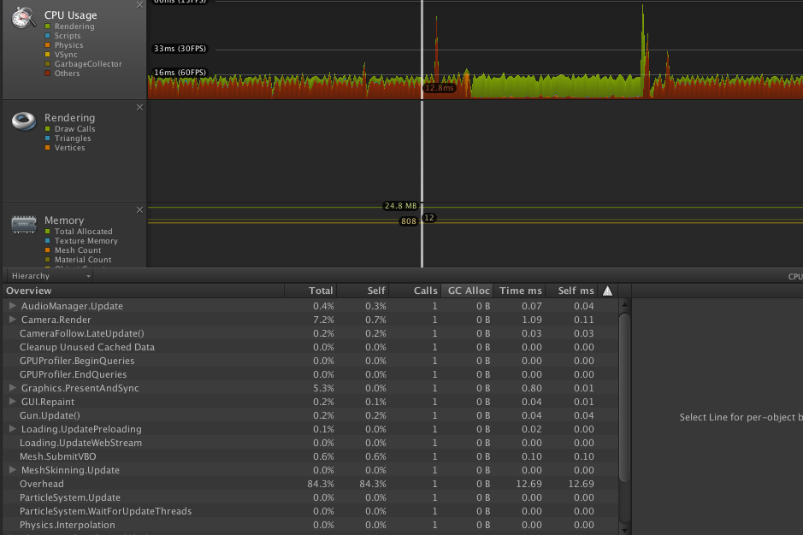Click the scrollbar up arrow in hierarchy list
Viewport: 803px width, 535px height.
tap(624, 304)
